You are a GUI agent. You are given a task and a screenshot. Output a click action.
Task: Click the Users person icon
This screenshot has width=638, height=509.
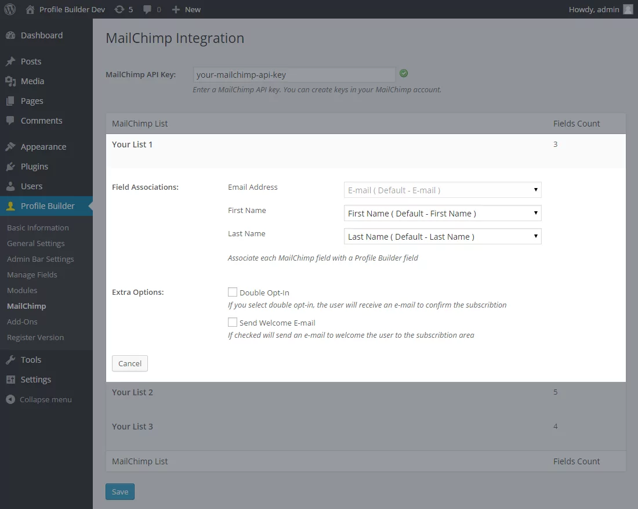click(10, 186)
